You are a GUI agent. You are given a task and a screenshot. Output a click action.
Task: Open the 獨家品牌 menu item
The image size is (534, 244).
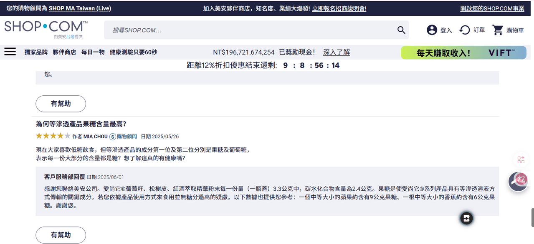(x=36, y=52)
